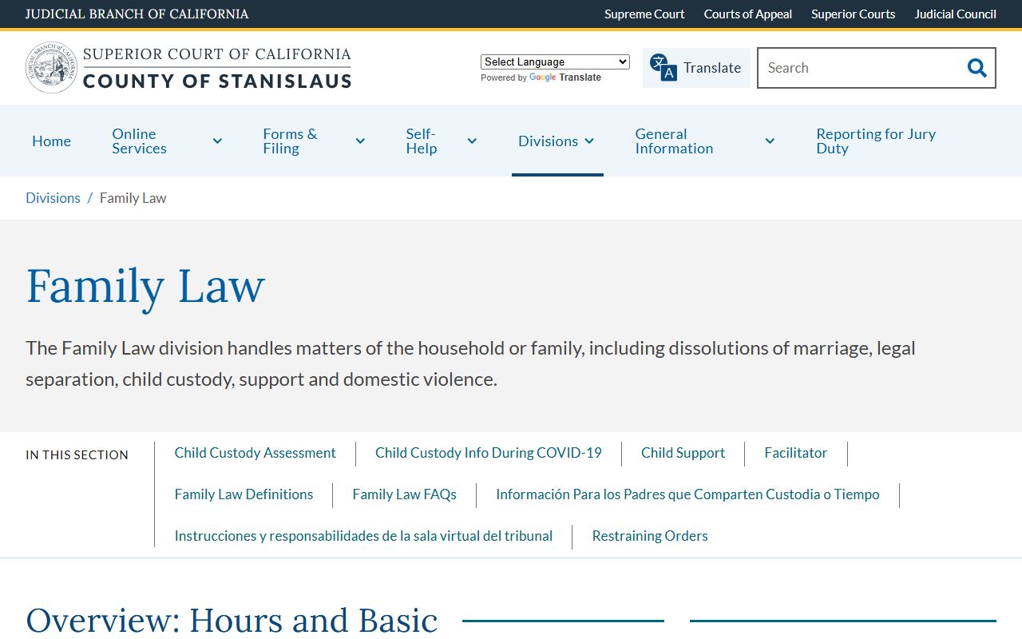Image resolution: width=1022 pixels, height=639 pixels.
Task: Follow the Supreme Court link
Action: coord(644,14)
